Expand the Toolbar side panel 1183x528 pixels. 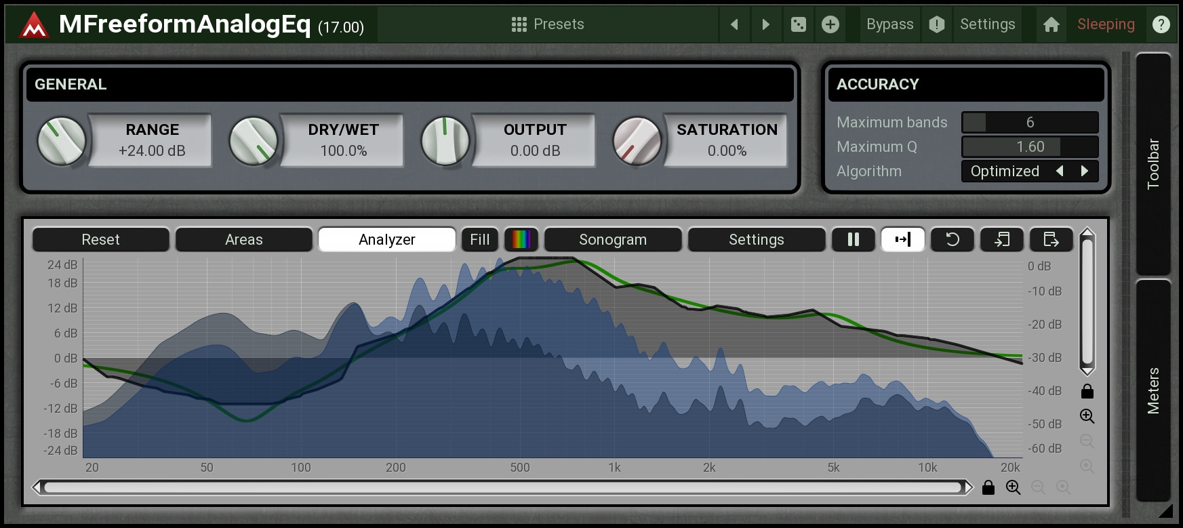coord(1152,163)
